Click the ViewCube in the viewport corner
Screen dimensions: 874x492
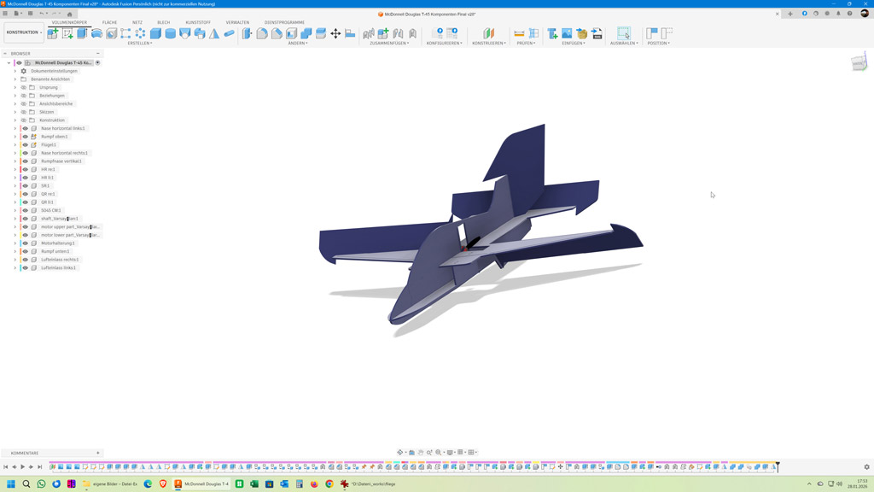(859, 64)
